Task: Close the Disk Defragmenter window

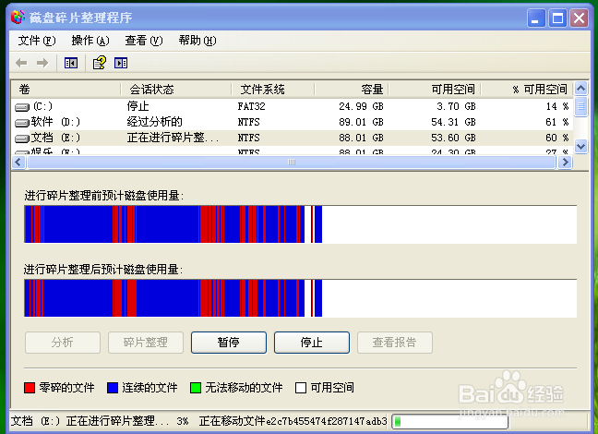Action: click(579, 18)
